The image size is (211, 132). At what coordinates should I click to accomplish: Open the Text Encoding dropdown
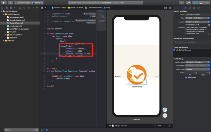click(197, 62)
